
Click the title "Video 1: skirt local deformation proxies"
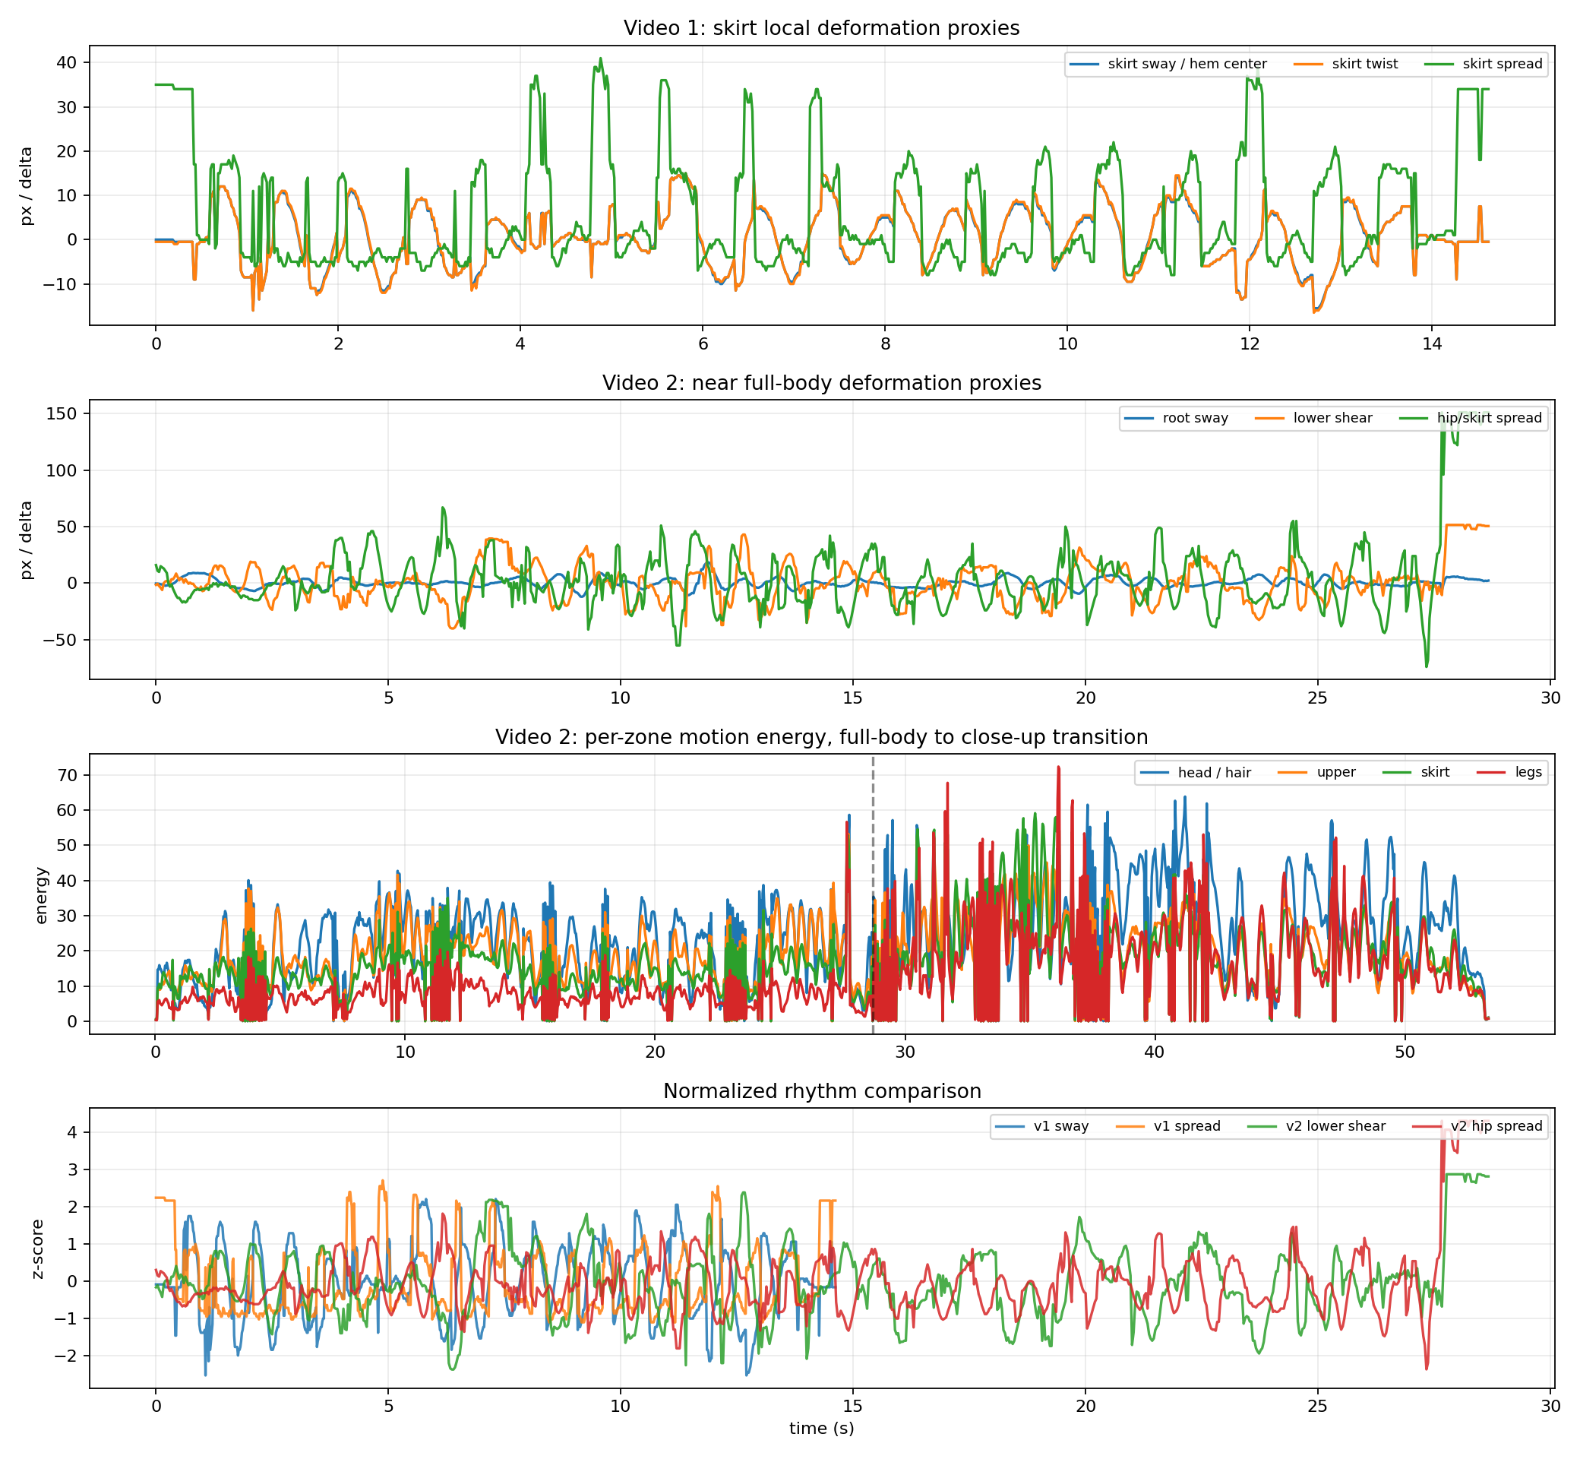[x=822, y=28]
